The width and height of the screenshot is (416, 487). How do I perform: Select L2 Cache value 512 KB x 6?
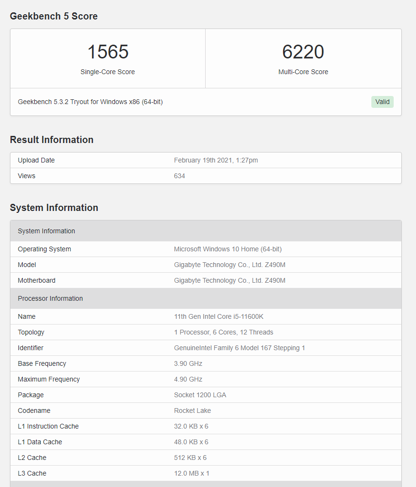(x=190, y=458)
